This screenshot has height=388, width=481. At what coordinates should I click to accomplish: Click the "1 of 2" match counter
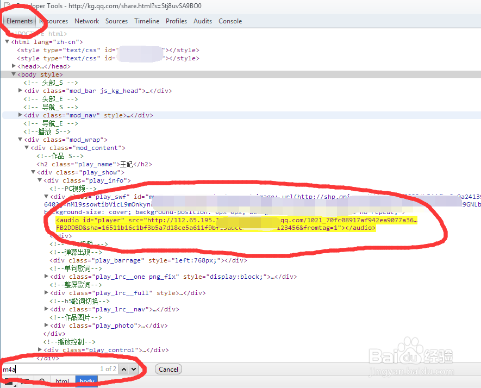108,369
